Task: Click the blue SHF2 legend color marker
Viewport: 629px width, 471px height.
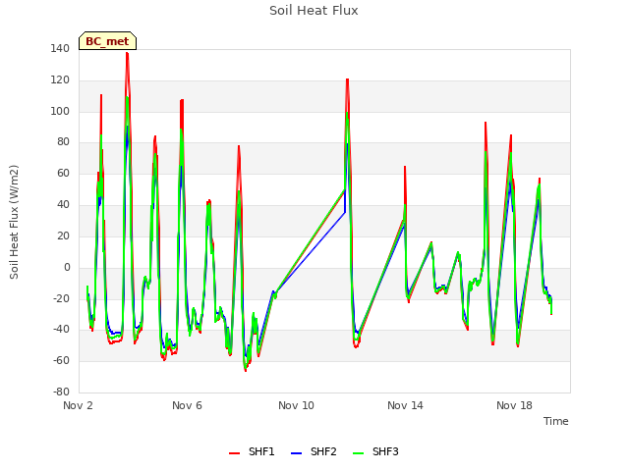Action: 296,453
